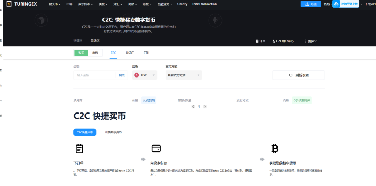The width and height of the screenshot is (376, 186).
Task: Open the C2C用户中心 link
Action: coord(283,41)
